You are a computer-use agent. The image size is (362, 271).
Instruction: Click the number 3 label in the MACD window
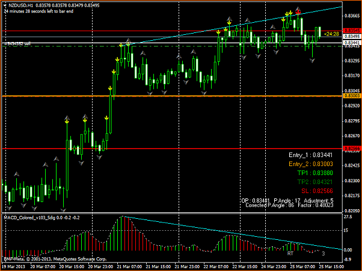coord(324,254)
